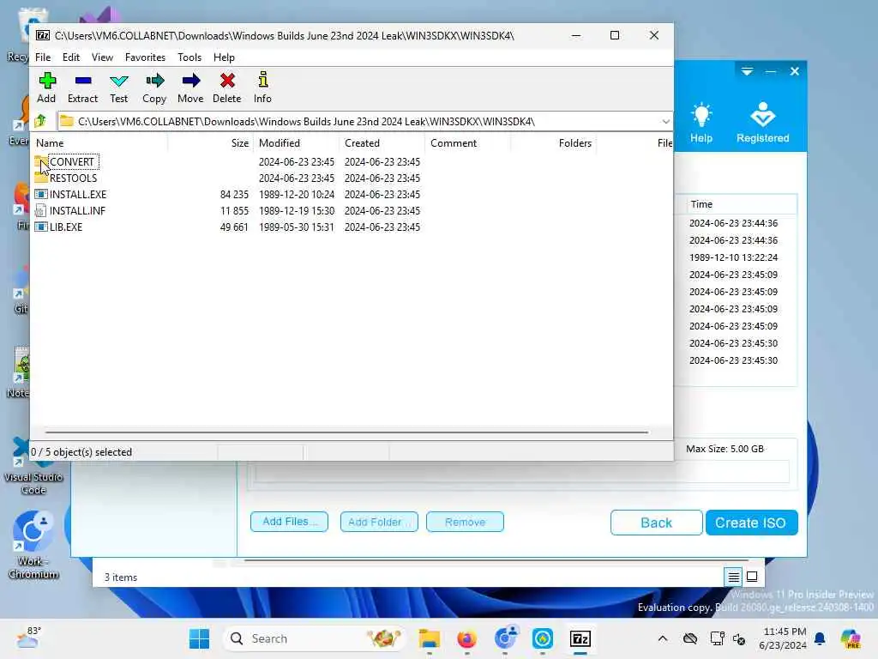Open the Edit menu

click(71, 57)
